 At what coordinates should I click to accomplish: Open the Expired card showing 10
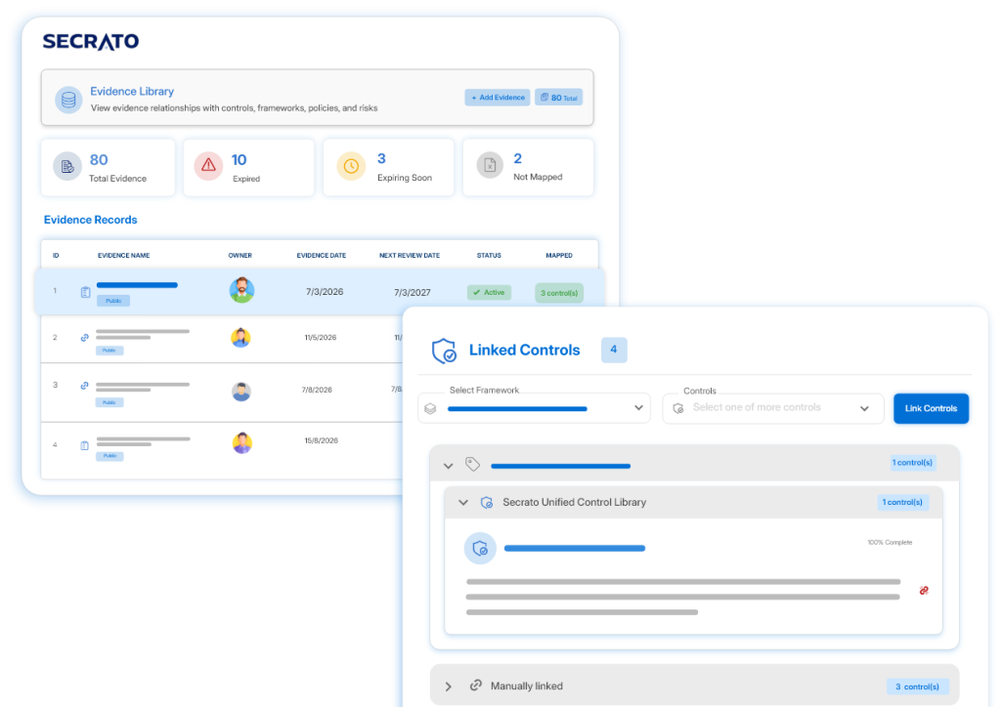pyautogui.click(x=249, y=168)
